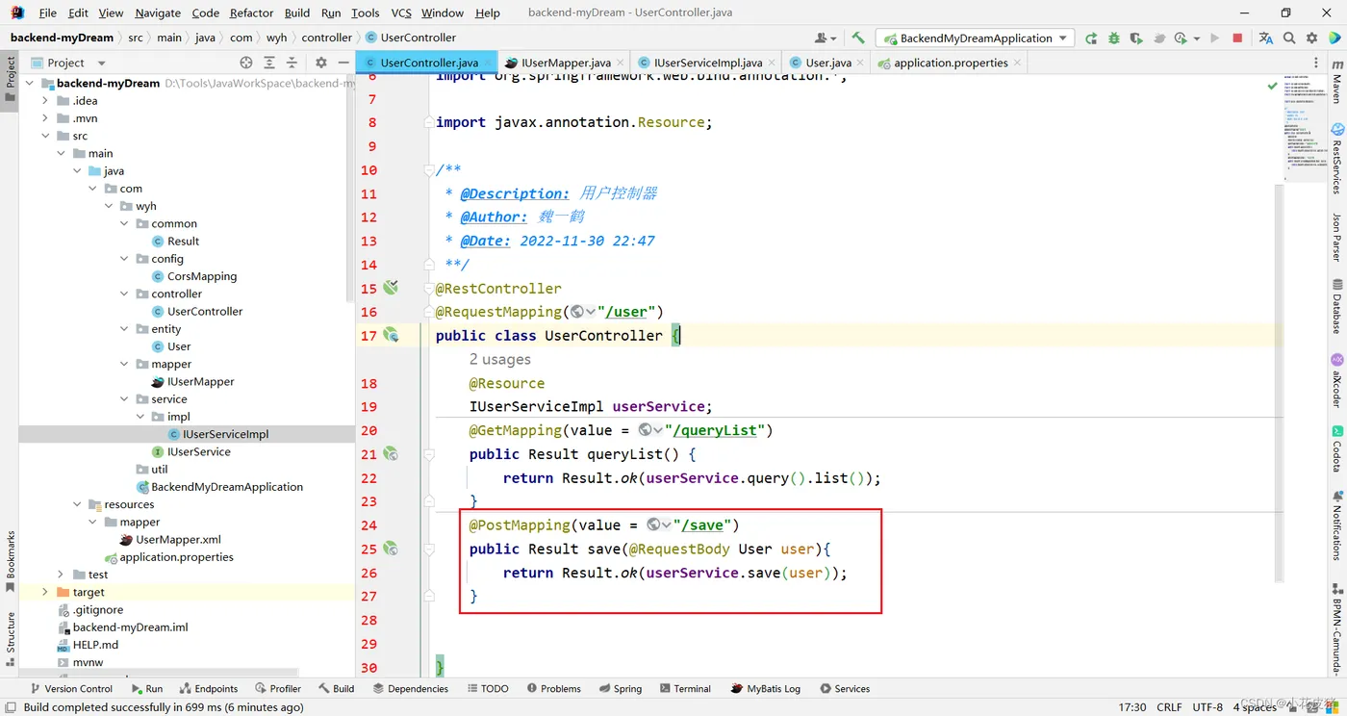Viewport: 1347px width, 716px height.
Task: Open the Spring tool window
Action: coord(620,688)
